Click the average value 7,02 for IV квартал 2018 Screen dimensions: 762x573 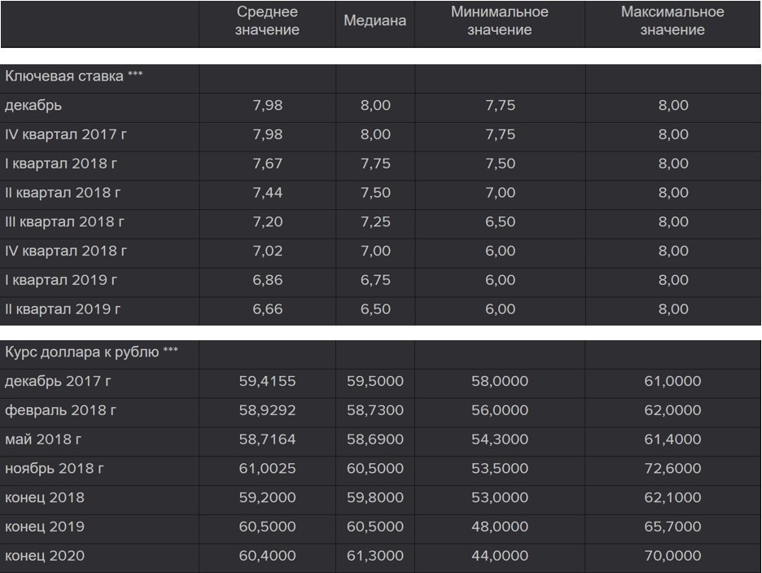tap(267, 251)
